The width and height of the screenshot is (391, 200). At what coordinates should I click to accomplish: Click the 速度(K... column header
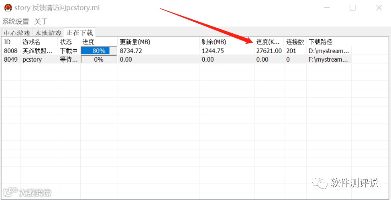(269, 42)
